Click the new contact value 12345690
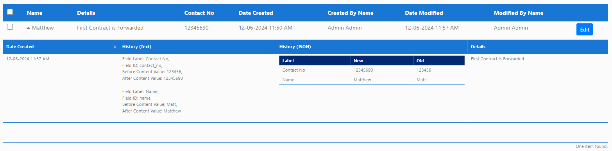The width and height of the screenshot is (612, 151). coord(363,70)
